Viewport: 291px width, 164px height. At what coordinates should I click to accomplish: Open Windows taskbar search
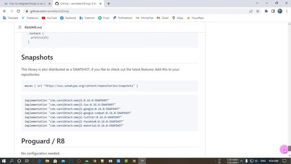click(x=11, y=161)
